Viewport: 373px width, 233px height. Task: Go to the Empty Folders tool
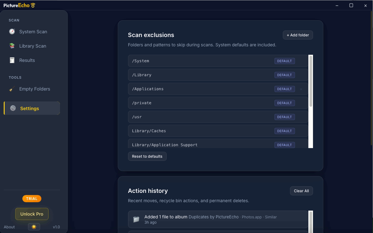[x=35, y=89]
